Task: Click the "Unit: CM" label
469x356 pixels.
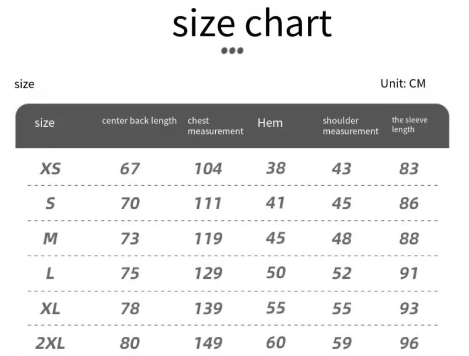Action: point(403,83)
